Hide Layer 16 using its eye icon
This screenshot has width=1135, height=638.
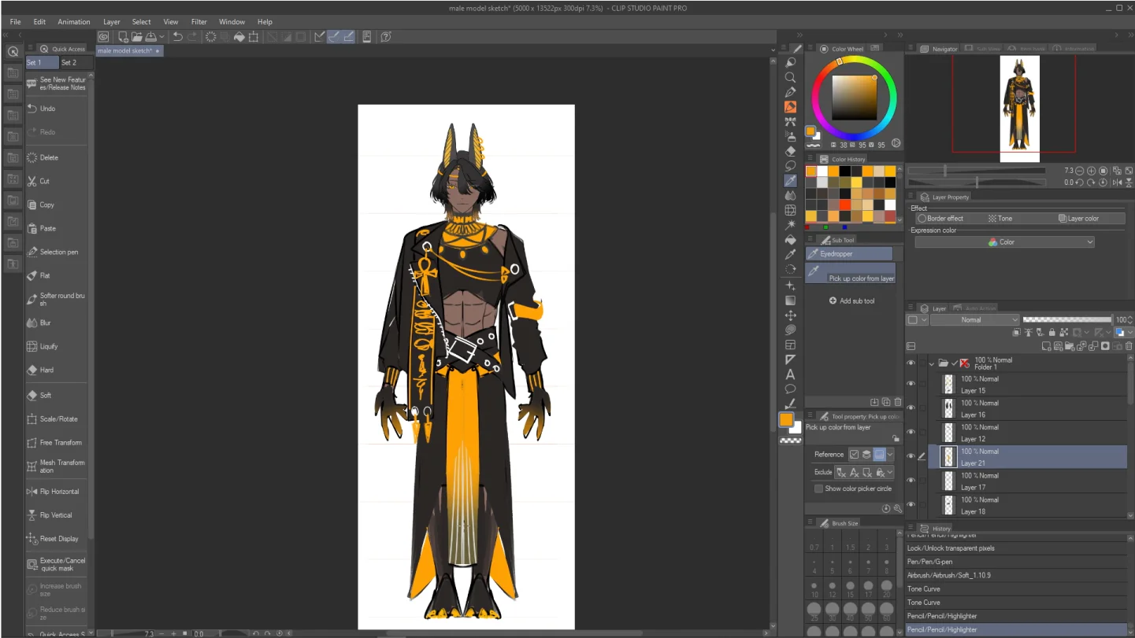tap(911, 408)
